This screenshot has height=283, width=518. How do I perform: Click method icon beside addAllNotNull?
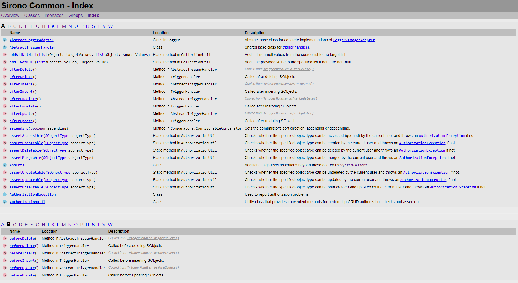(x=5, y=55)
